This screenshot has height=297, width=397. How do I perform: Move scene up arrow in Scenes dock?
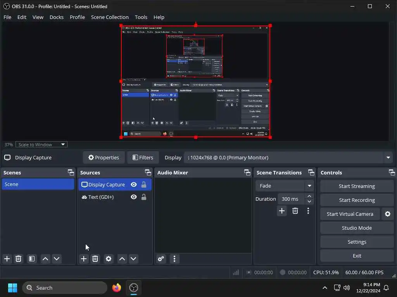point(45,259)
